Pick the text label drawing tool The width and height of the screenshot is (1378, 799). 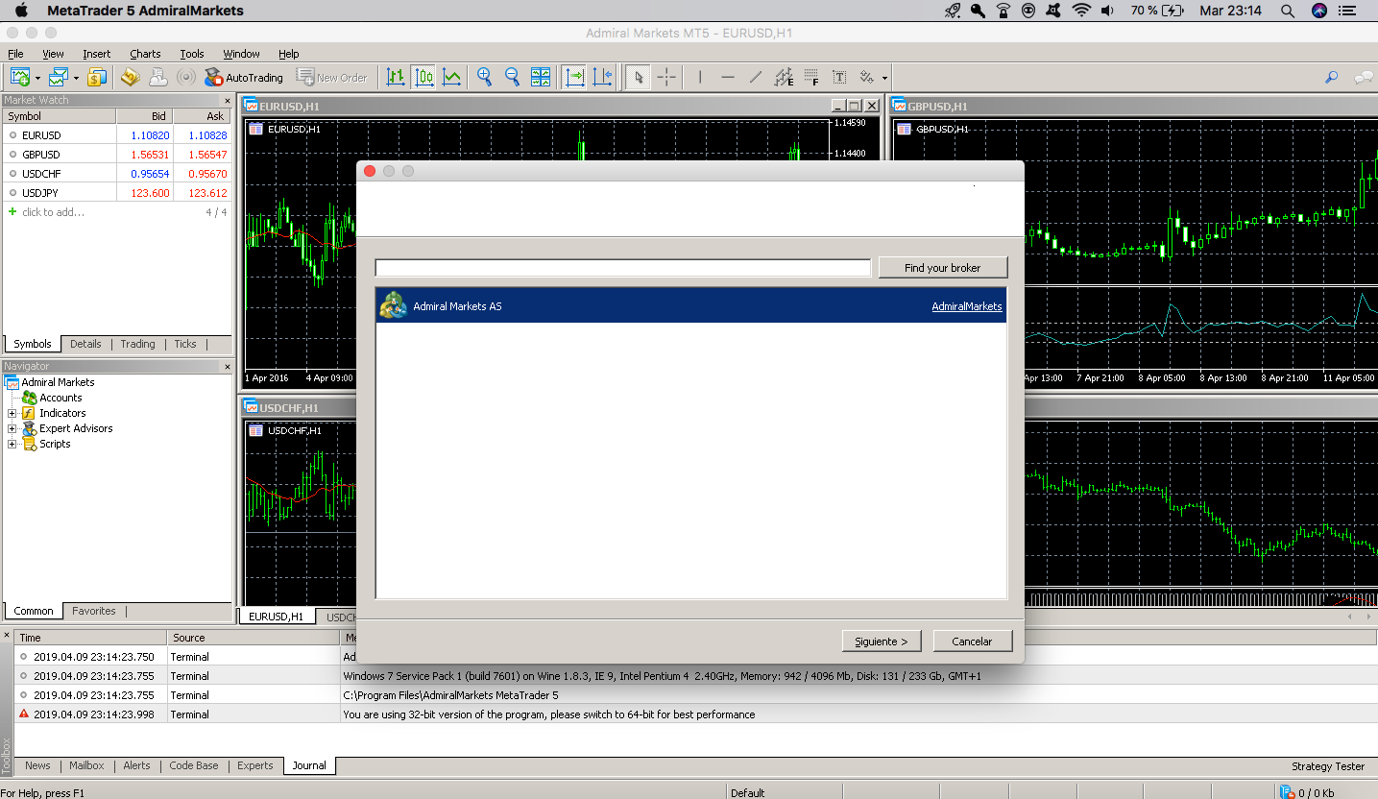coord(839,78)
